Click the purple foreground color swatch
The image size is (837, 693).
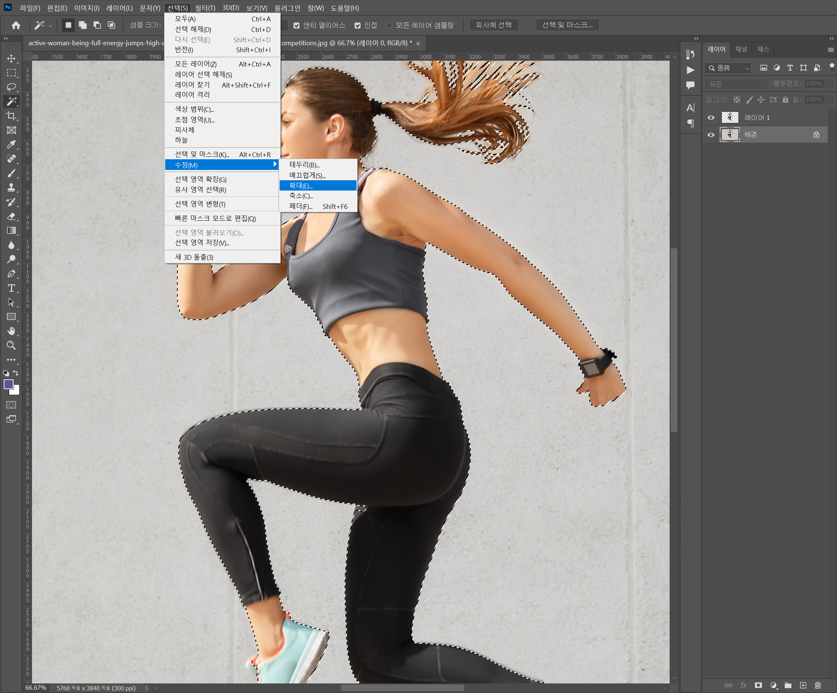(8, 384)
